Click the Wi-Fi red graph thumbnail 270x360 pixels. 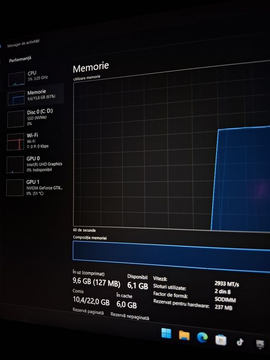15,141
